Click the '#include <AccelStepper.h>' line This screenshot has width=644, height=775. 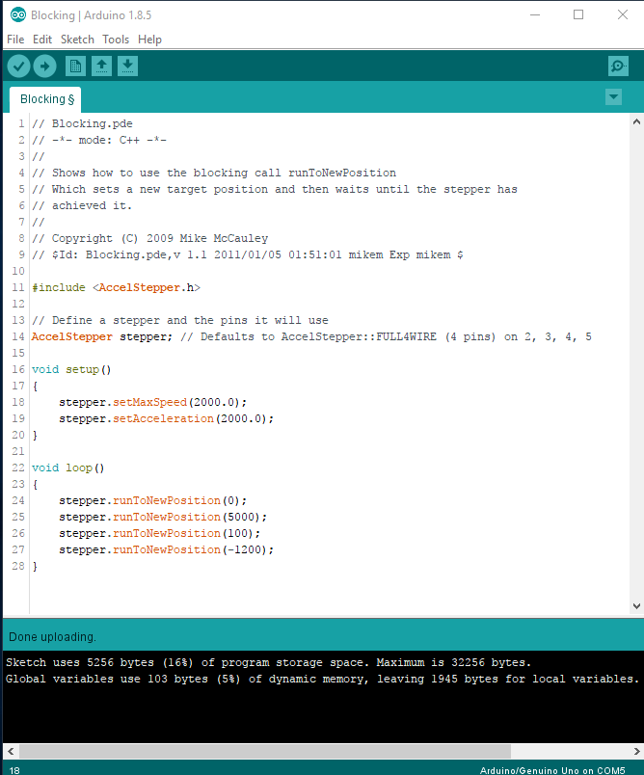coord(116,287)
